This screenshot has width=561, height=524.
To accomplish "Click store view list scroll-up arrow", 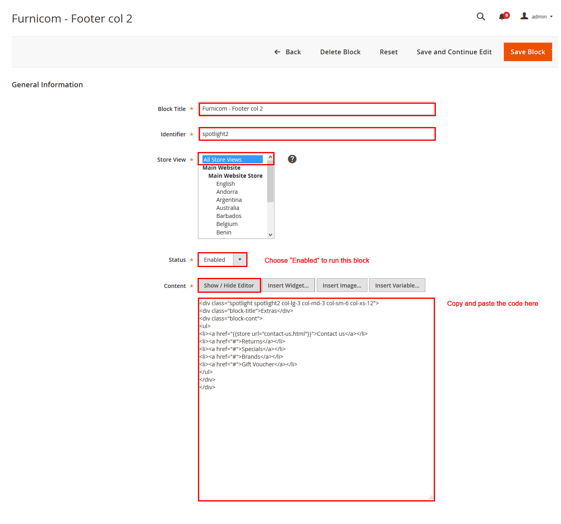I will pyautogui.click(x=270, y=157).
